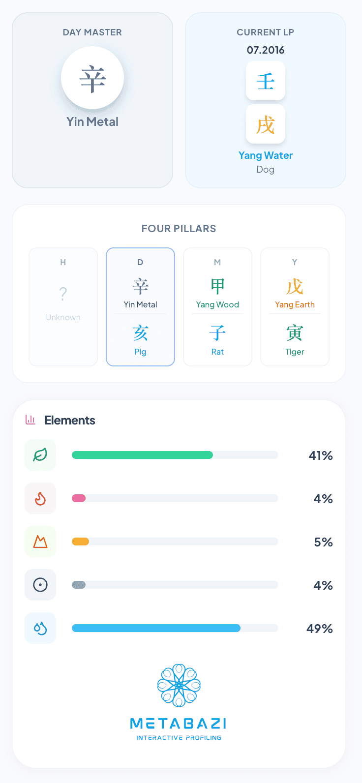Viewport: 362px width, 783px height.
Task: Click the Earth element mountain icon
Action: (40, 542)
